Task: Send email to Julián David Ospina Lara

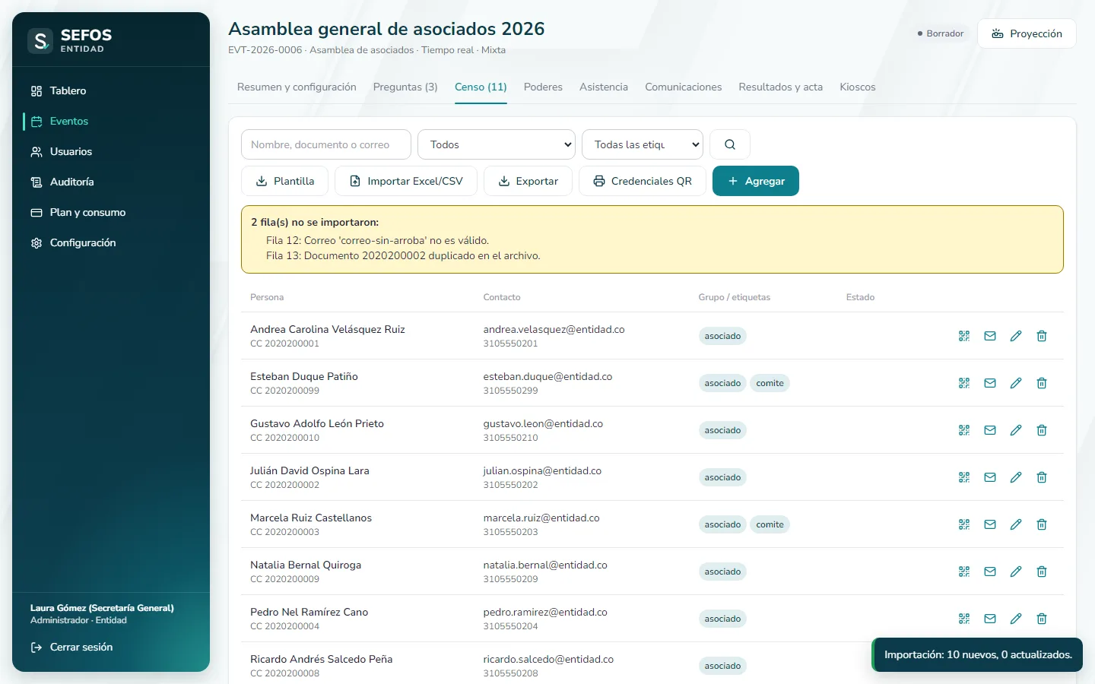Action: [x=990, y=477]
